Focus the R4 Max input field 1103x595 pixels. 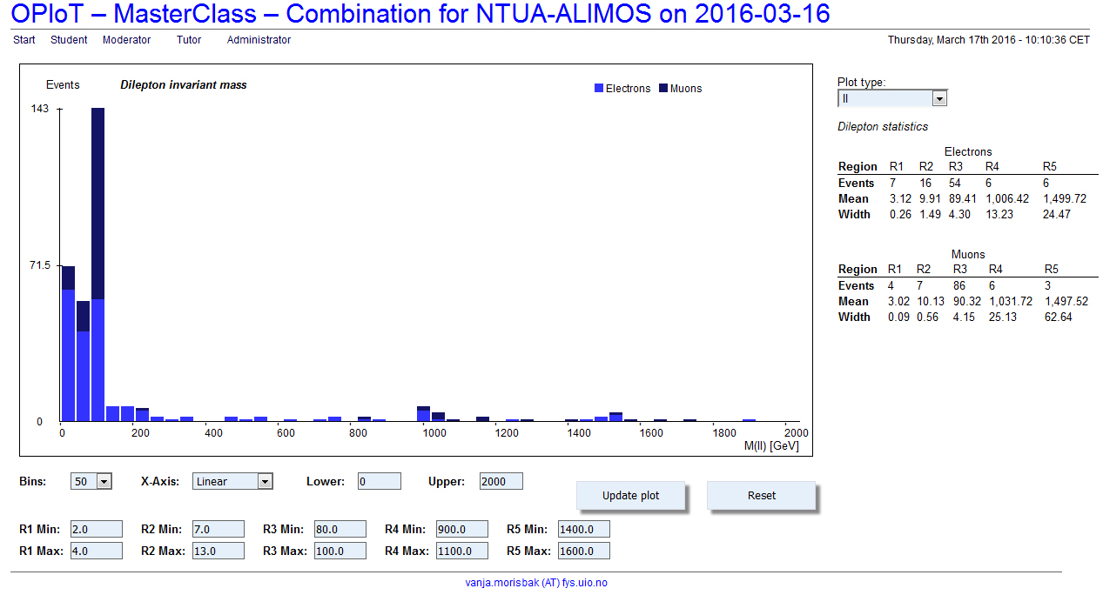pos(462,551)
